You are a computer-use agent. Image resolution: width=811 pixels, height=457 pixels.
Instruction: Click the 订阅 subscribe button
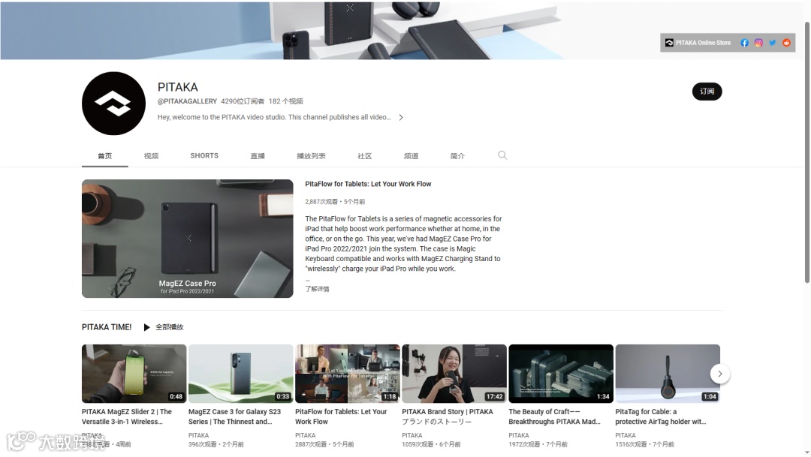(707, 92)
